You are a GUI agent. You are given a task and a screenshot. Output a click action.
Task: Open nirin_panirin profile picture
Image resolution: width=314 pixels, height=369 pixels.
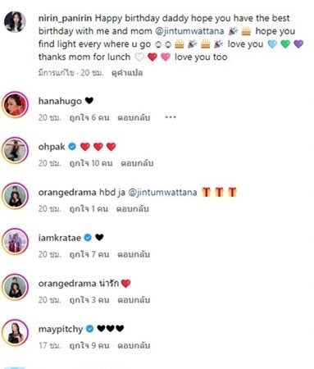pos(15,22)
